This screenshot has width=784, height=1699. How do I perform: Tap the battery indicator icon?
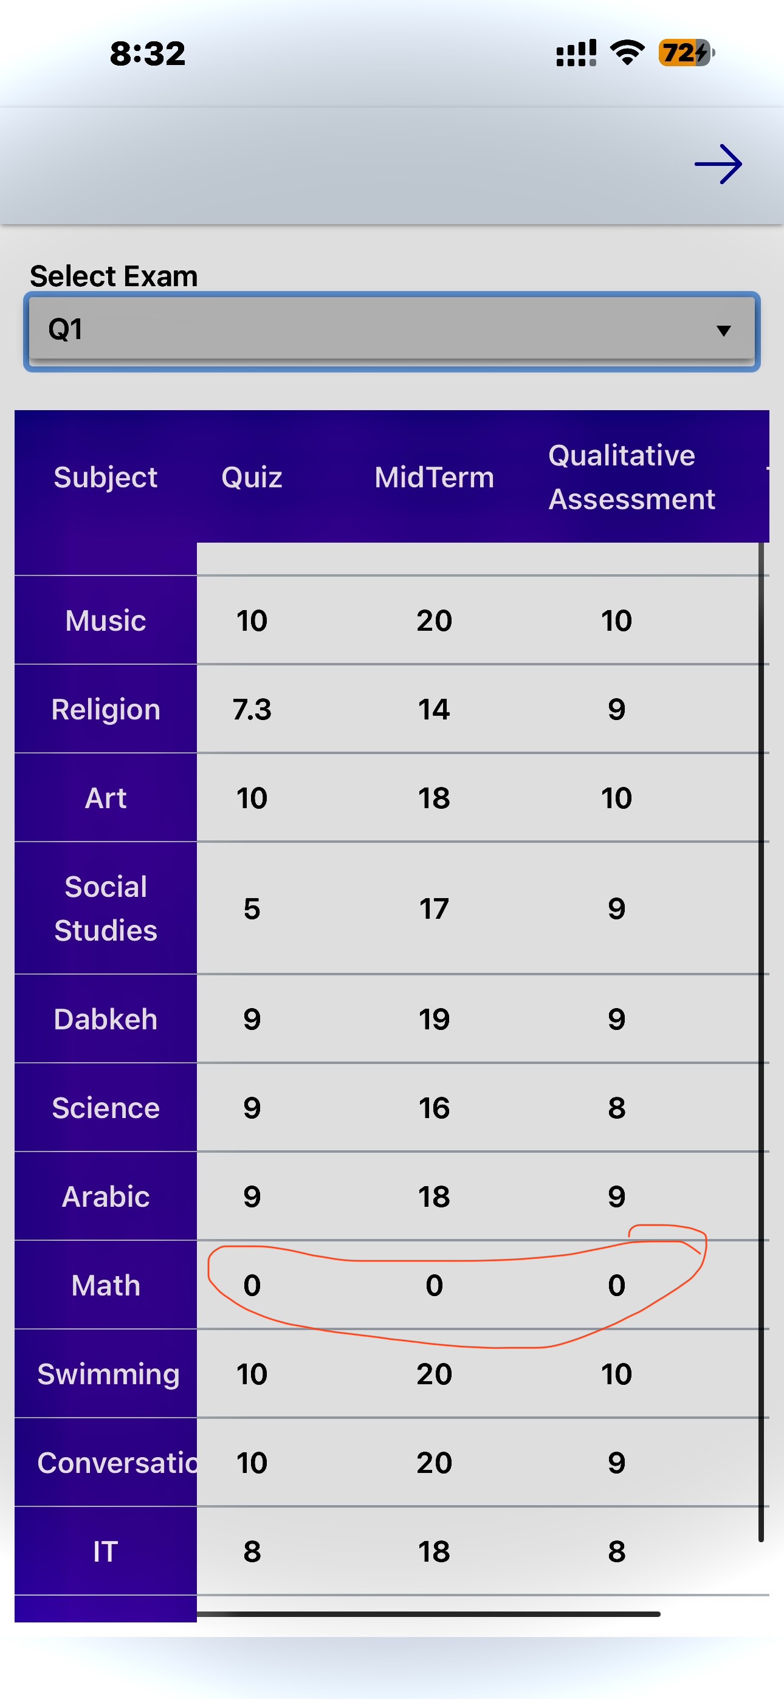686,52
